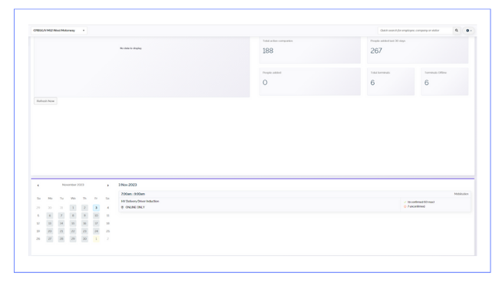Viewport: 502px width, 286px height.
Task: Open the settings gear menu
Action: (469, 31)
